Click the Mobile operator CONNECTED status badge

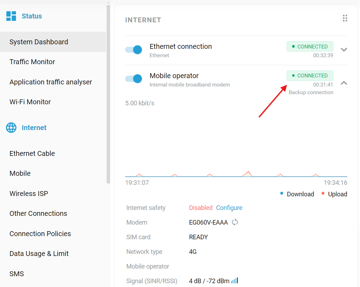point(310,76)
